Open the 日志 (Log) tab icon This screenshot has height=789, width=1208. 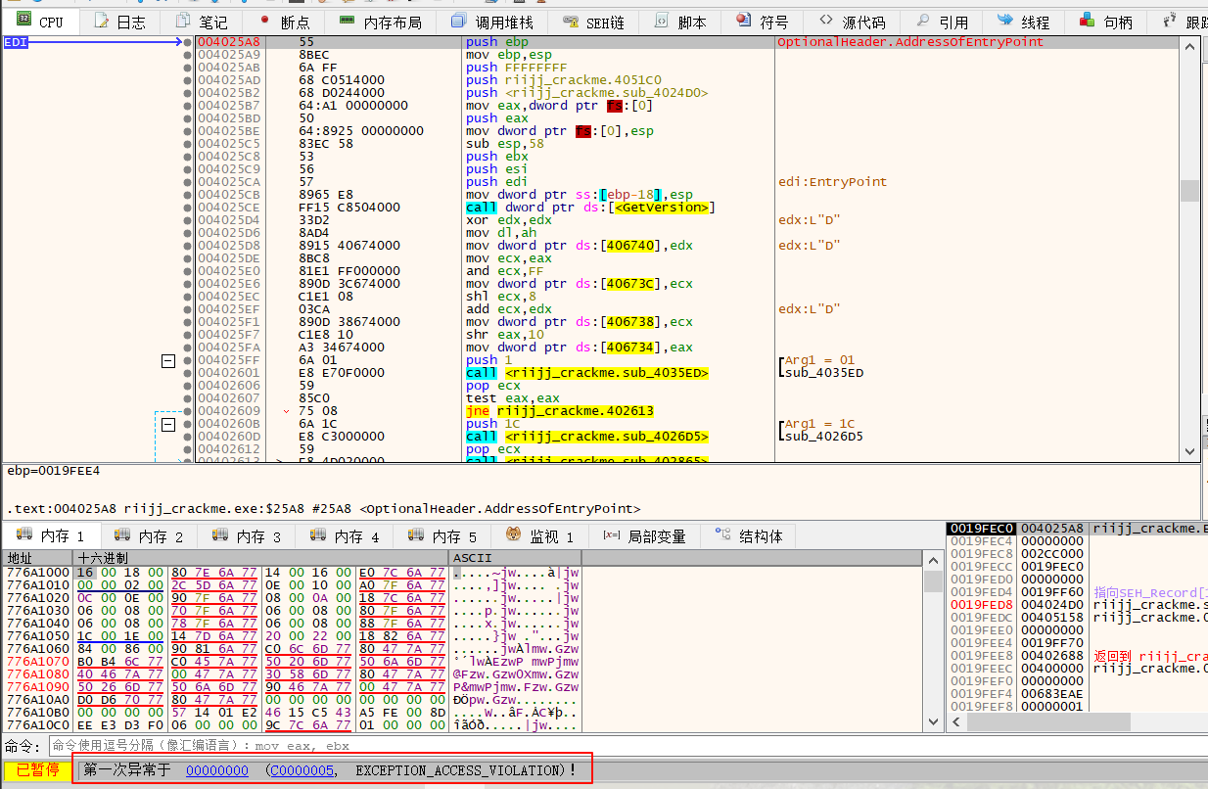pyautogui.click(x=102, y=21)
